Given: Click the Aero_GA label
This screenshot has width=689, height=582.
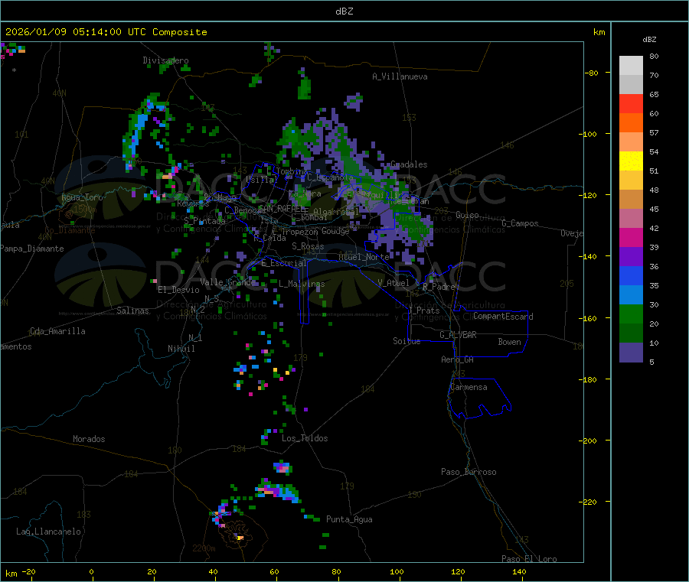Looking at the screenshot, I should coord(458,359).
